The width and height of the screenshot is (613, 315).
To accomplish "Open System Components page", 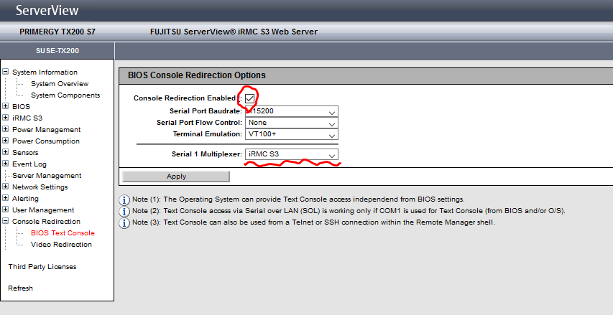I will point(65,95).
